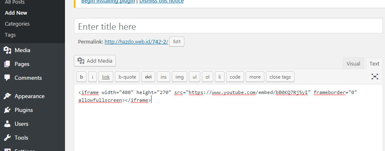Open the Appearance menu label
Viewport: 385px width, 151px height.
[30, 96]
